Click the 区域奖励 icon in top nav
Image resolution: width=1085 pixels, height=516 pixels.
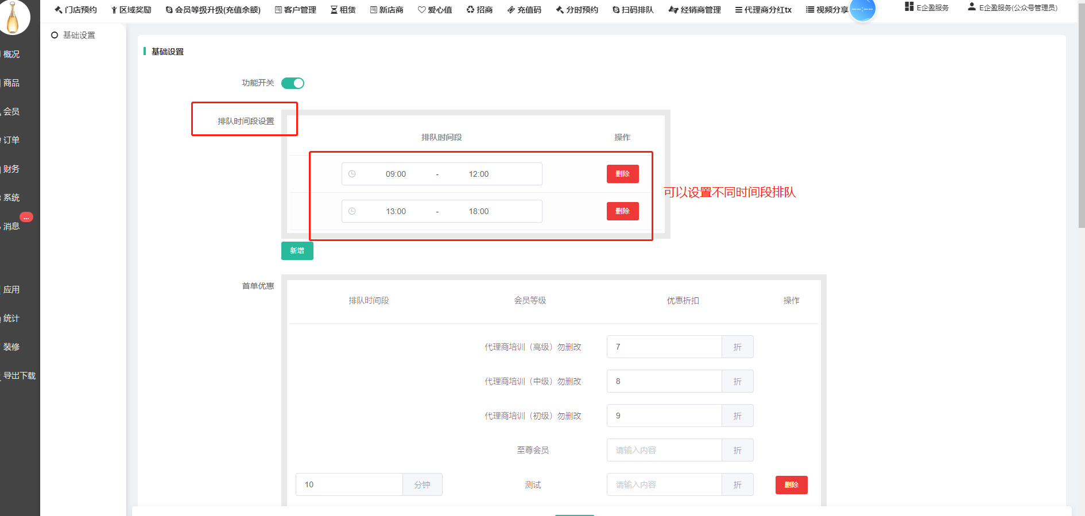[x=114, y=10]
